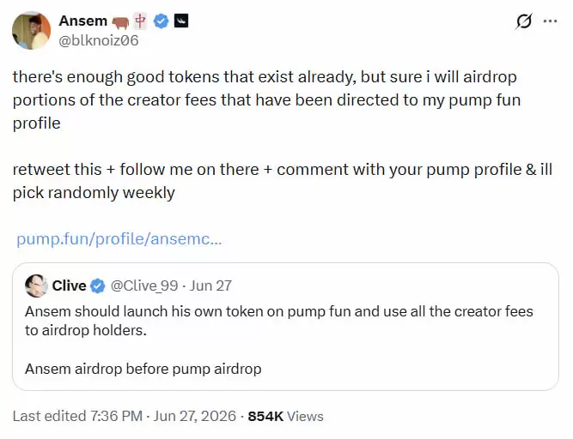Open Ansem's profile picture avatar

(x=32, y=30)
